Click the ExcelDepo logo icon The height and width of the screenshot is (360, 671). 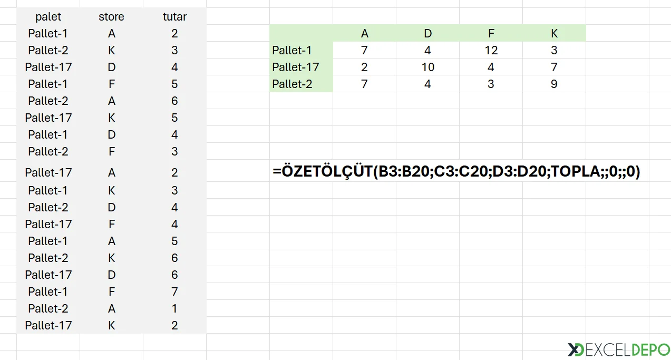click(575, 349)
